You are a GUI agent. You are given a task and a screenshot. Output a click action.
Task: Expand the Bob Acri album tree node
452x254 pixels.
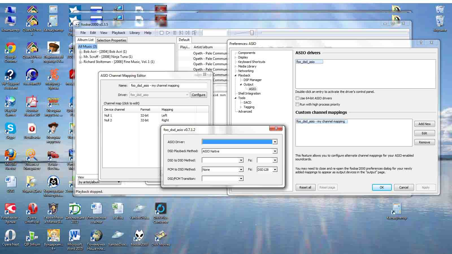pyautogui.click(x=80, y=52)
